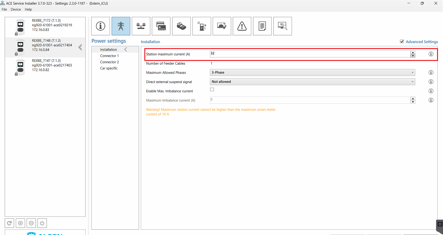Select the Car specific settings item

click(x=109, y=68)
